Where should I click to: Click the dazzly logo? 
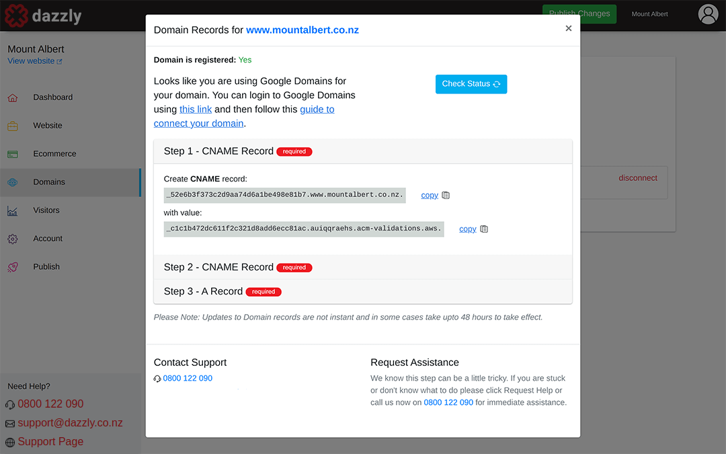pyautogui.click(x=43, y=15)
